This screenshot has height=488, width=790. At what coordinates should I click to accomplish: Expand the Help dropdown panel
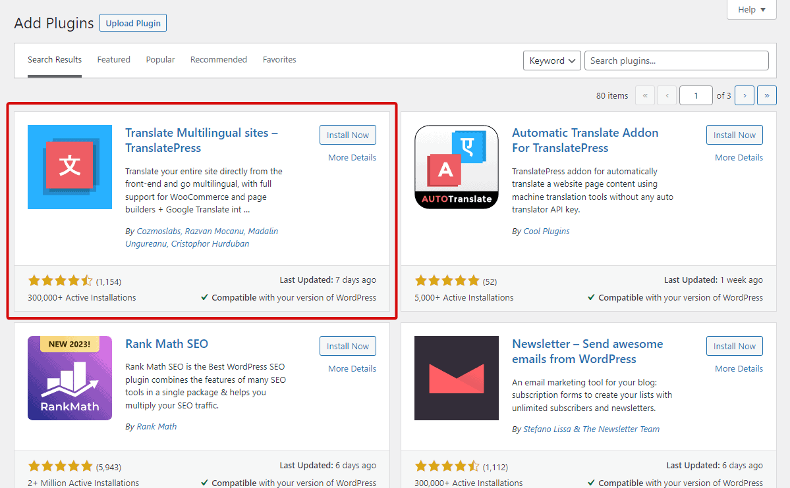[x=752, y=10]
